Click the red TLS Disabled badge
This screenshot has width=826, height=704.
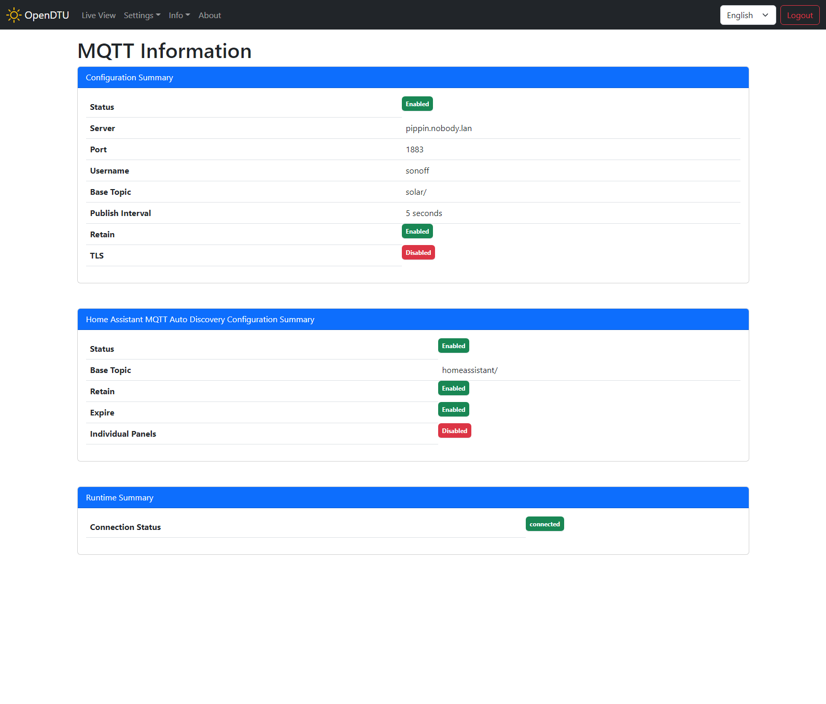point(418,253)
